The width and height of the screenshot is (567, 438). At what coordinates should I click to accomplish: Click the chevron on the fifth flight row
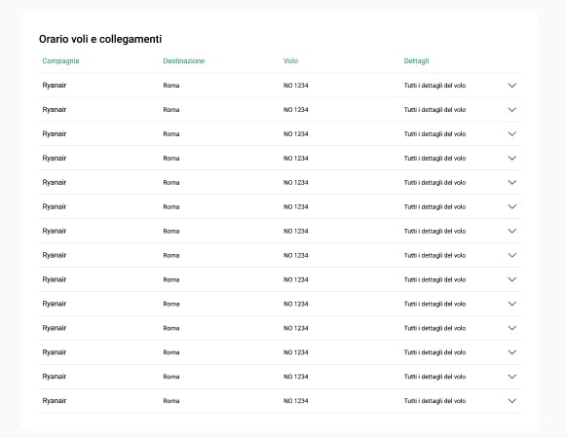[512, 183]
